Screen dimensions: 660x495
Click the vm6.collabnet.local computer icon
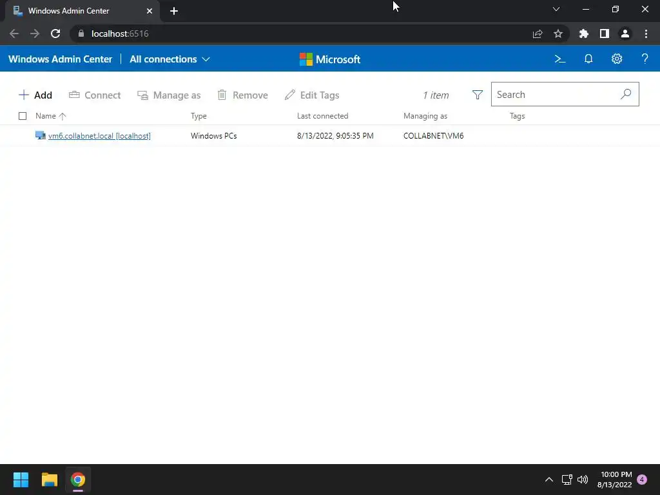point(41,135)
